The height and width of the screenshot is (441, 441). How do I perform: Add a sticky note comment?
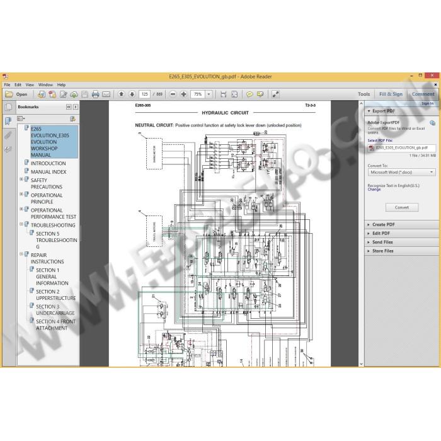pos(249,94)
